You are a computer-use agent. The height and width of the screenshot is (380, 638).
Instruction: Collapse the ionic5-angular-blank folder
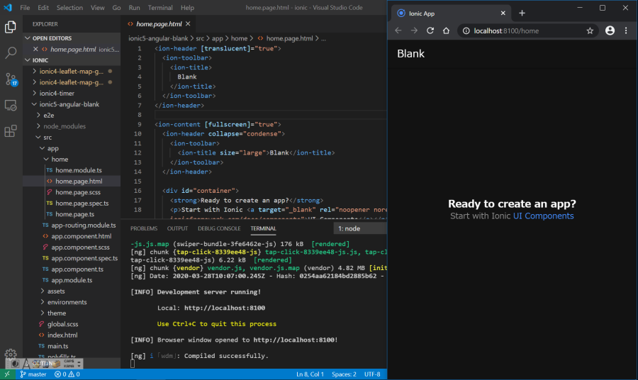[69, 104]
